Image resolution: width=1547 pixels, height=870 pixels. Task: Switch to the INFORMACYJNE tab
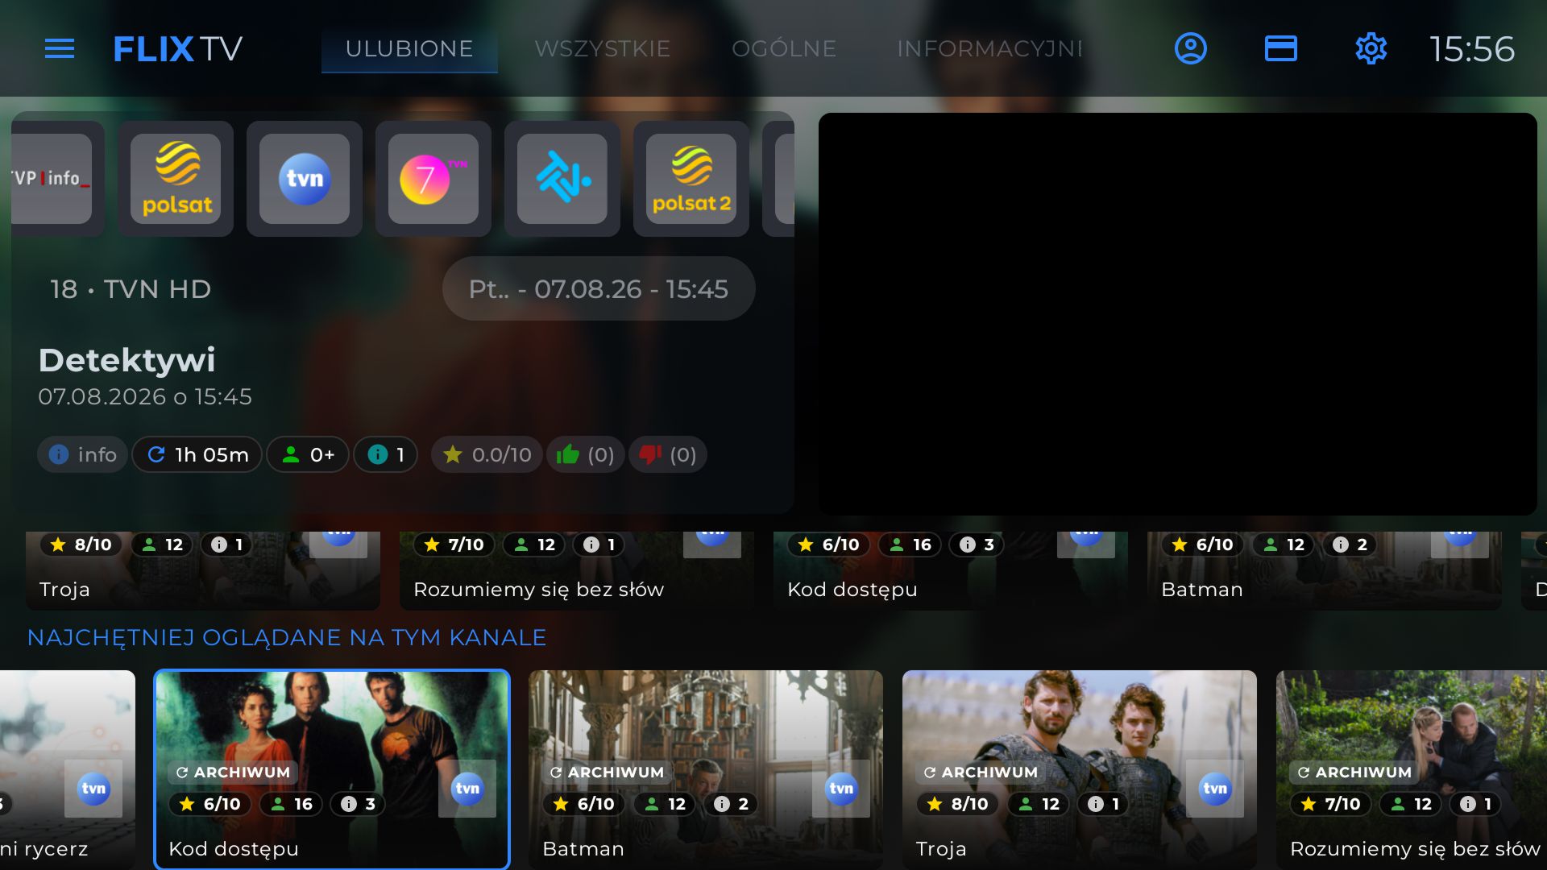(989, 49)
